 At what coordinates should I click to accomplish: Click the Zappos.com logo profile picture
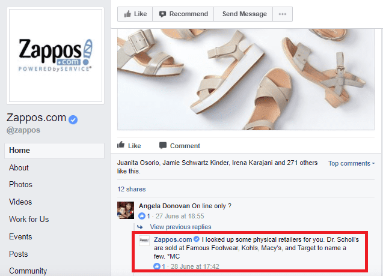click(x=55, y=55)
